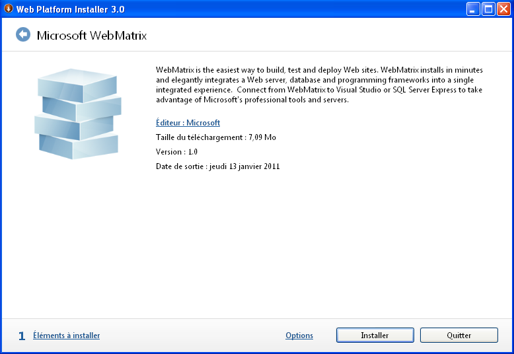The width and height of the screenshot is (514, 354).
Task: Click the Web Platform Installer title bar icon
Action: 9,9
